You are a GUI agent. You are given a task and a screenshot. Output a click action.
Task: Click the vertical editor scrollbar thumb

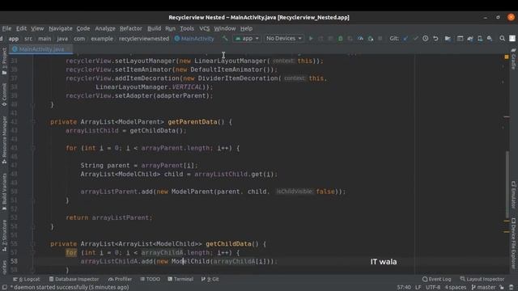[x=507, y=185]
